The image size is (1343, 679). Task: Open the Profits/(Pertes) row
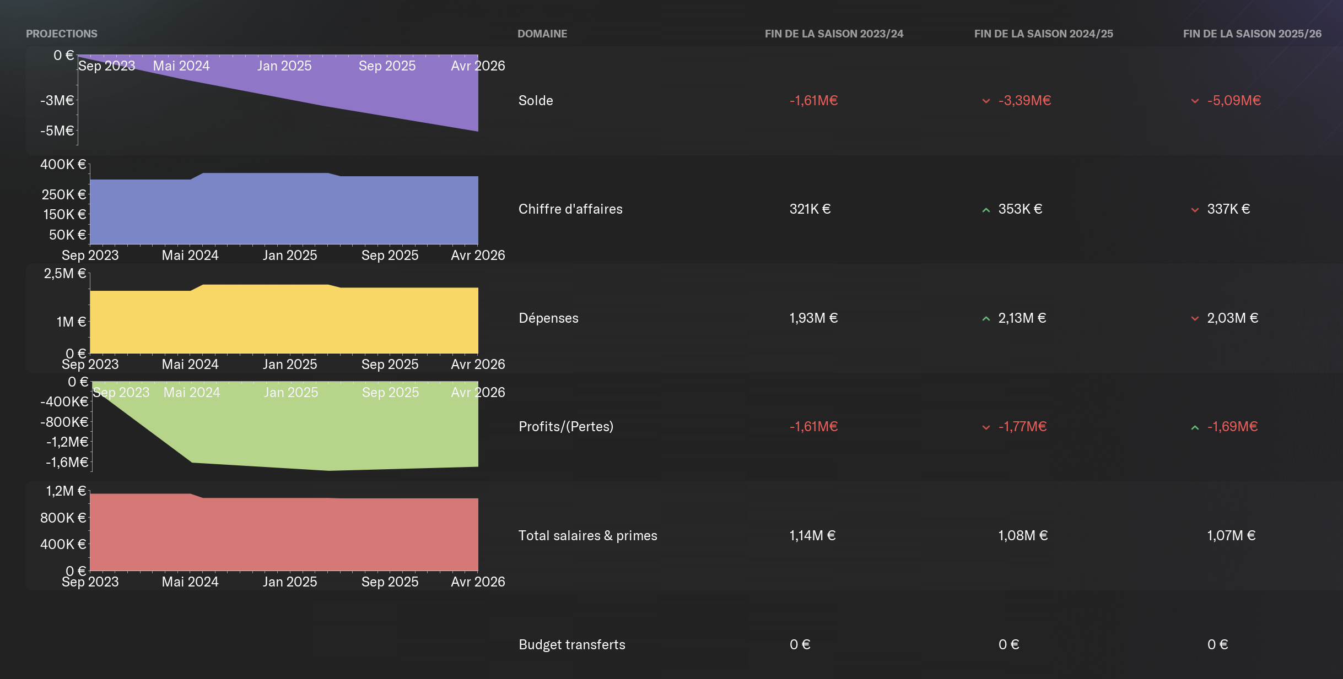pyautogui.click(x=684, y=427)
